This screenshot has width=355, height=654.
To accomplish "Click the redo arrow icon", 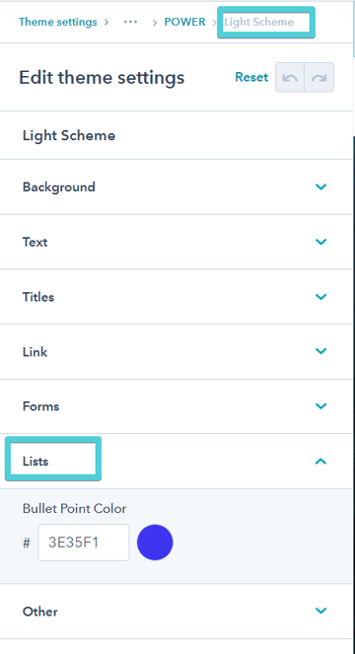I will click(x=319, y=78).
